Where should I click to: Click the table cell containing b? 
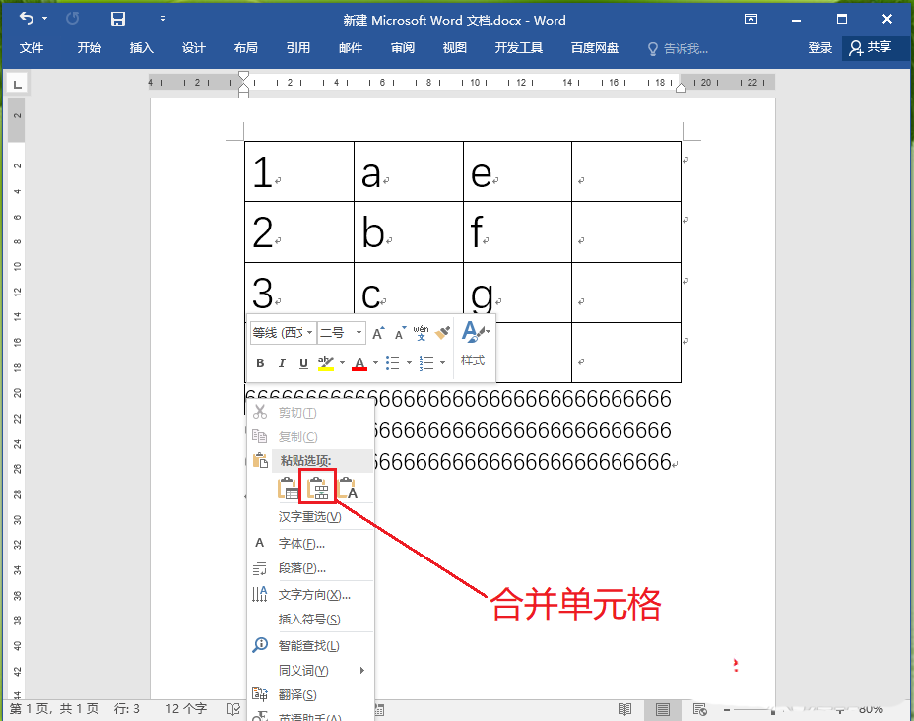pos(408,232)
